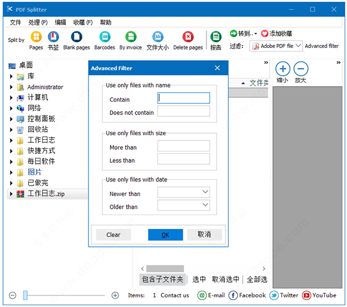Expand the 工作日志 folder node

[x=11, y=140]
